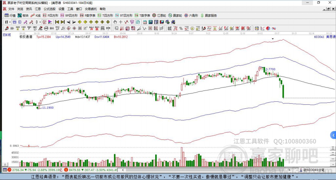
Task: Click the 行情 toolbar button
Action: (10, 15)
